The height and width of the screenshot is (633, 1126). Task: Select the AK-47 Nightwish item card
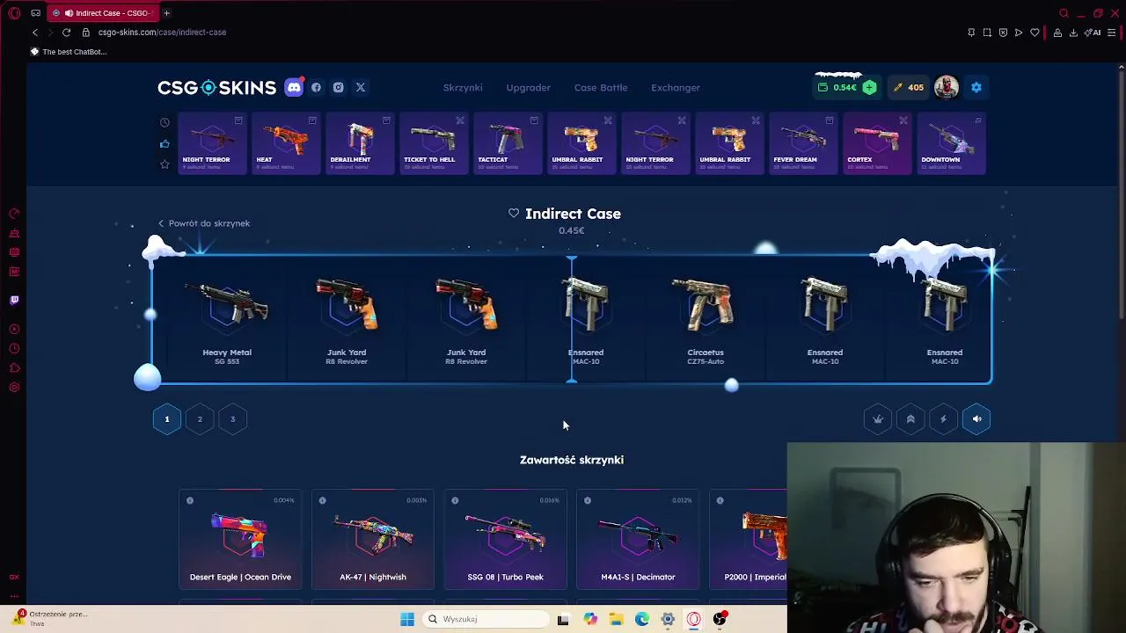tap(373, 540)
